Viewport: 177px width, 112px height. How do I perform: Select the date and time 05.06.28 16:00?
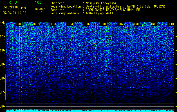[x=14, y=13]
